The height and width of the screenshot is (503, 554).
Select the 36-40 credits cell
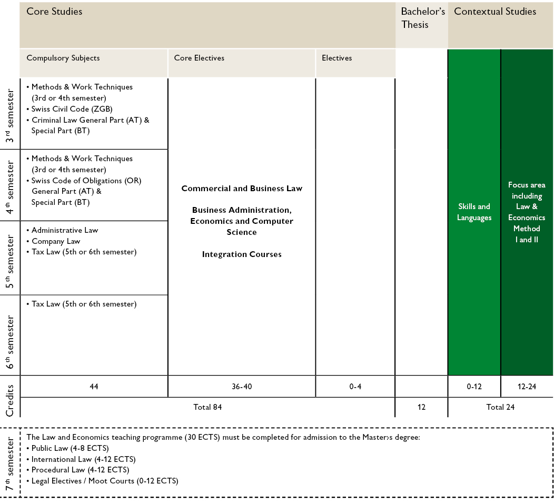242,387
